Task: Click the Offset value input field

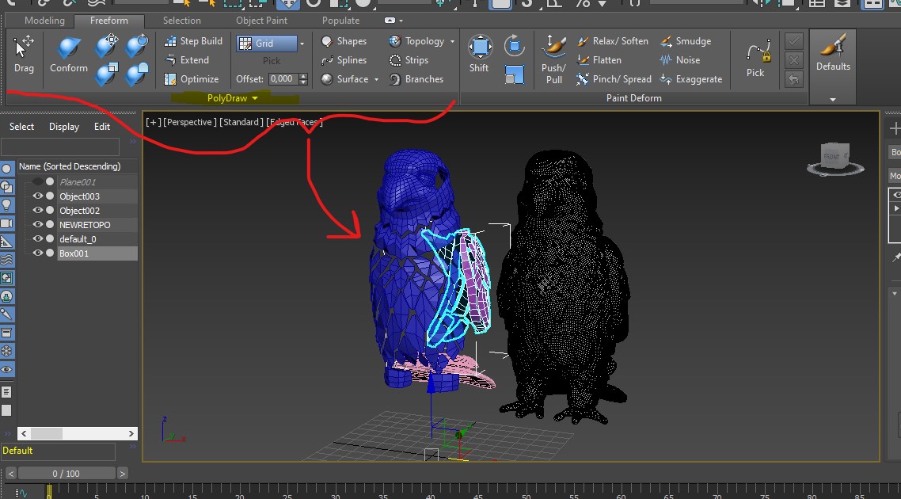Action: [x=281, y=79]
